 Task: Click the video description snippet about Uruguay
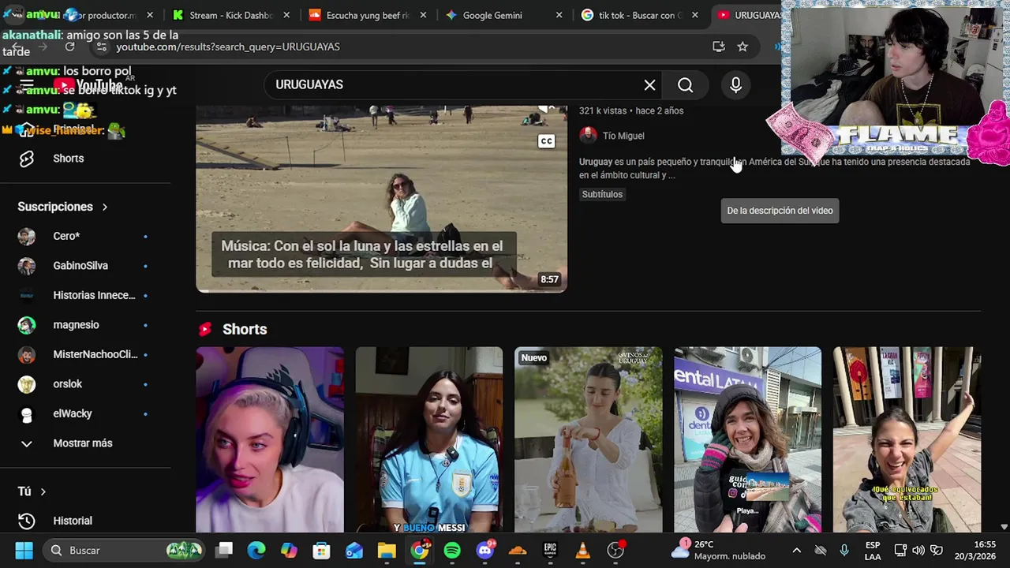(x=774, y=168)
